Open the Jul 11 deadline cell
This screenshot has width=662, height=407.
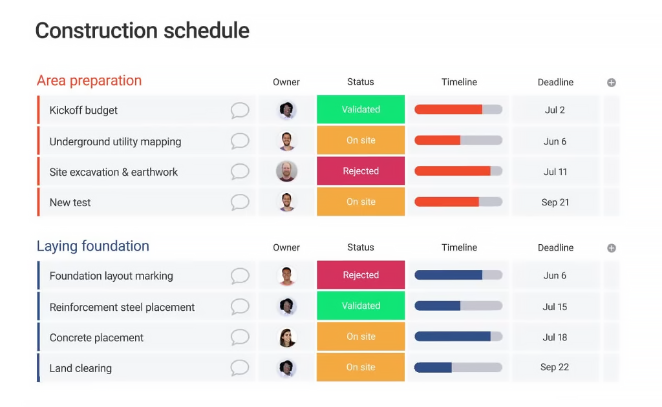point(555,172)
